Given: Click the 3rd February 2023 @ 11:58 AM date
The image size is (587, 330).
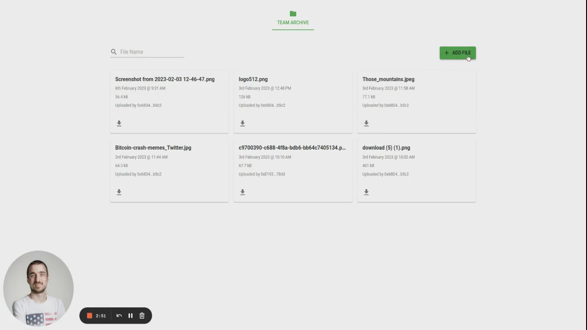Looking at the screenshot, I should (388, 88).
